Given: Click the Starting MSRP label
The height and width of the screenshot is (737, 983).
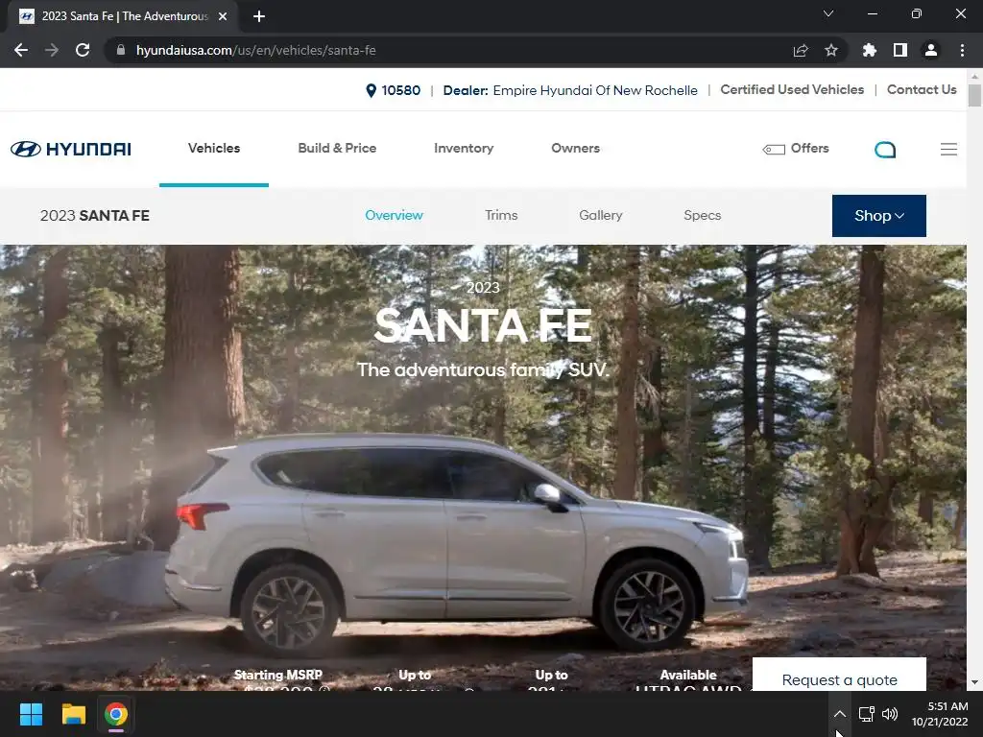Looking at the screenshot, I should [277, 675].
